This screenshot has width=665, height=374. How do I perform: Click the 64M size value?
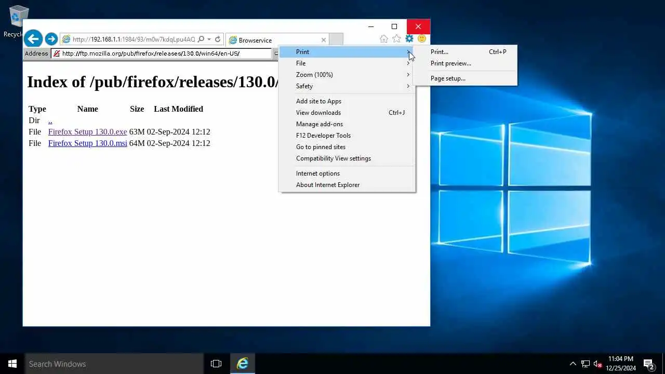137,143
